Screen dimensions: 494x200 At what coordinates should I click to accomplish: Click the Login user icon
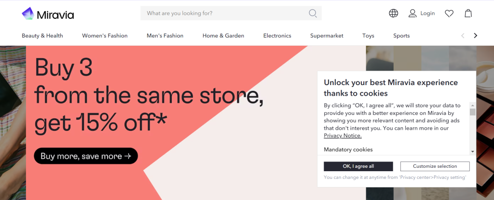pyautogui.click(x=412, y=13)
